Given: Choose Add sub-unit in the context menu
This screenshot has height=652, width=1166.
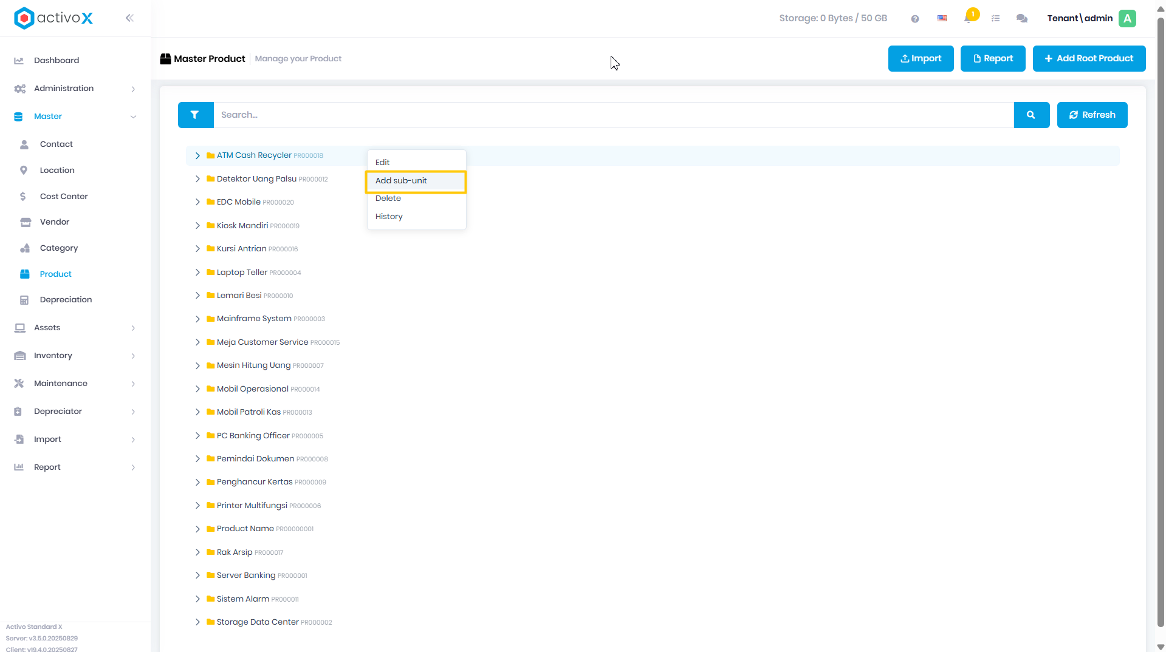Looking at the screenshot, I should (416, 181).
